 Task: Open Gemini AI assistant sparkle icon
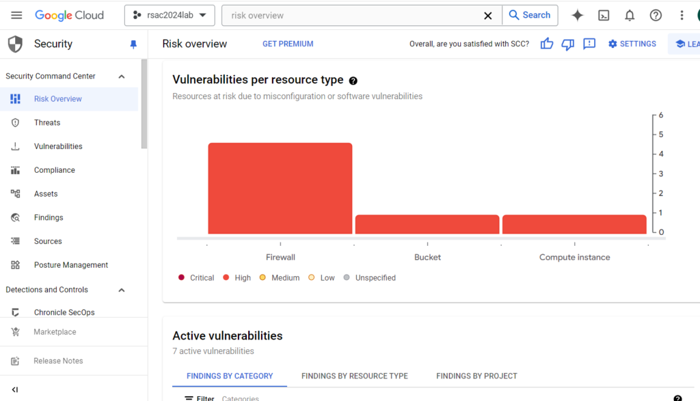[x=577, y=15]
